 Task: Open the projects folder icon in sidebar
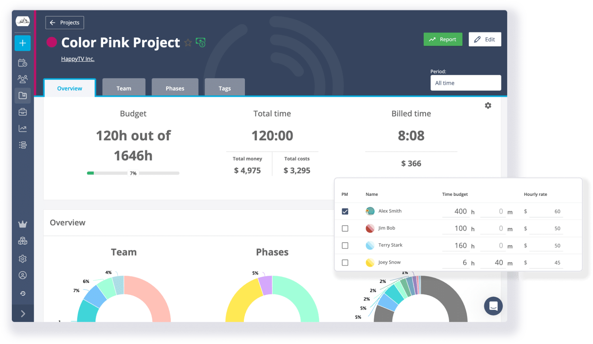23,96
